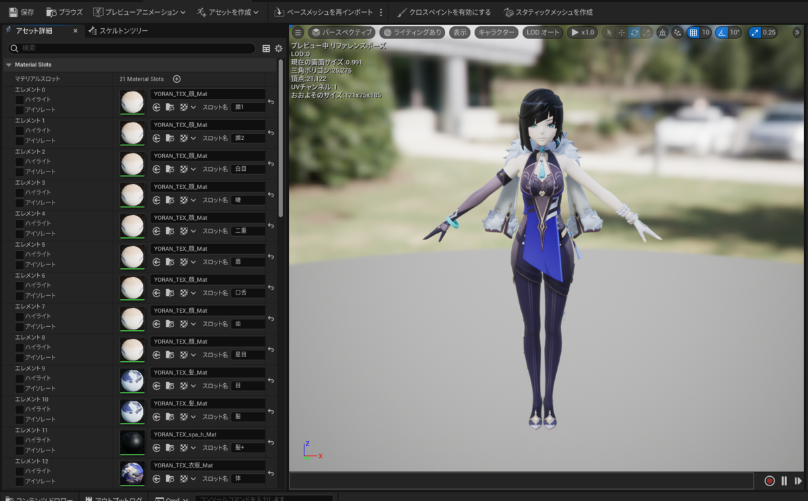The height and width of the screenshot is (501, 808).
Task: Enable アイソレート for Element 0
Action: (x=20, y=110)
